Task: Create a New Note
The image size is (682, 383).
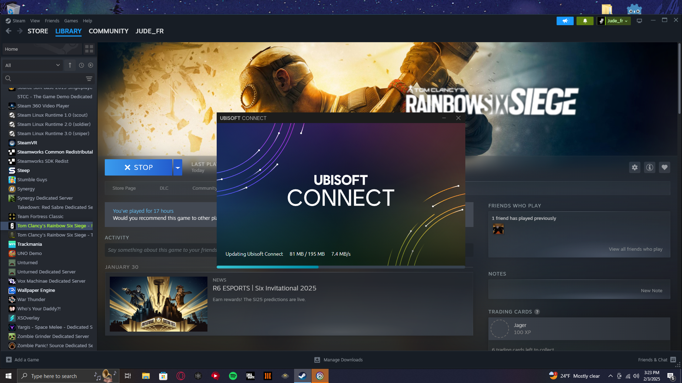Action: (651, 291)
